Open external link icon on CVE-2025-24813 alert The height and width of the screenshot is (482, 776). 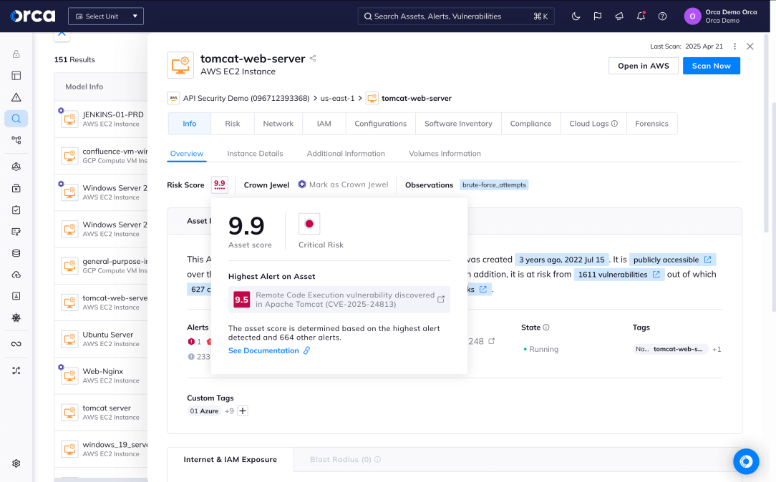tap(440, 300)
